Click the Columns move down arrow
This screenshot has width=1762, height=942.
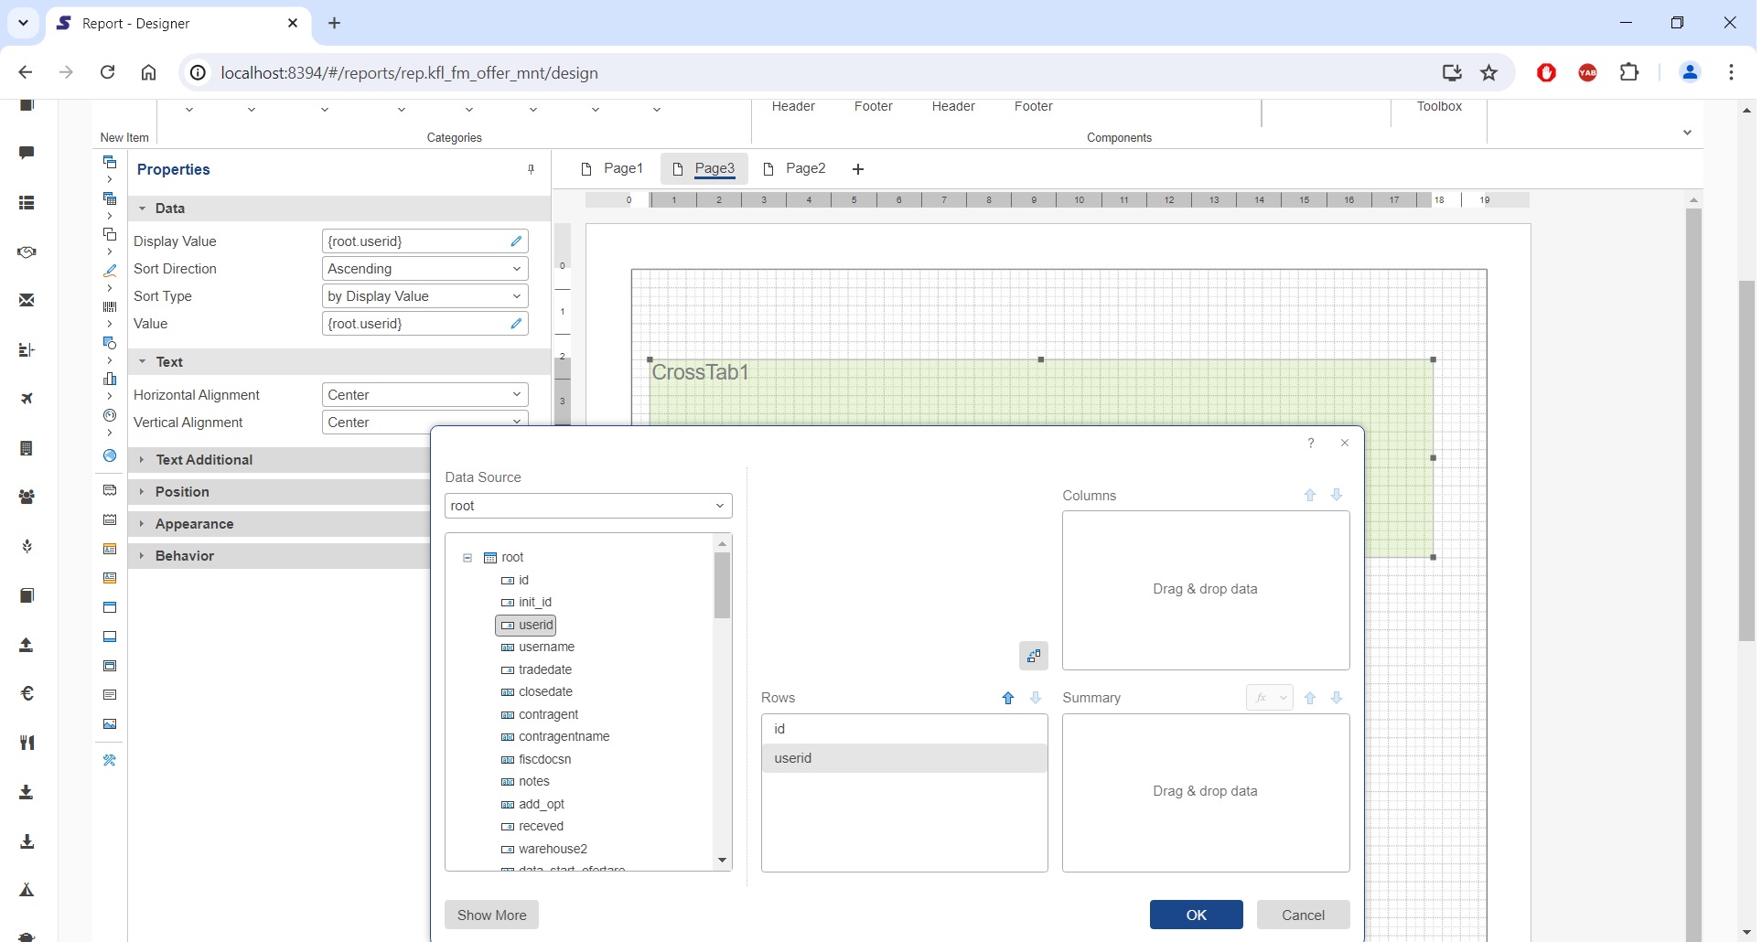pyautogui.click(x=1337, y=495)
